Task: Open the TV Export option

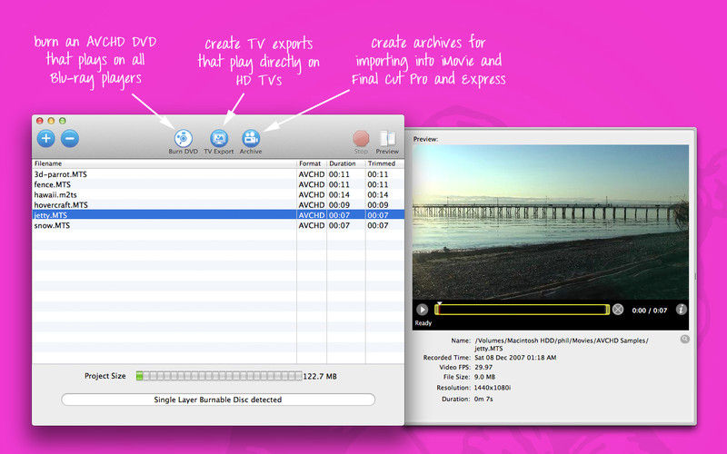Action: 218,138
